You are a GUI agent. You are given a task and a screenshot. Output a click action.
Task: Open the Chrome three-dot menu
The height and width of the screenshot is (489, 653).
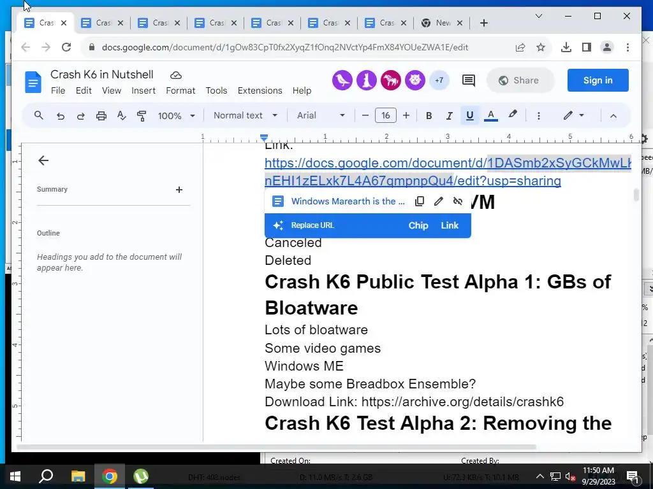pos(627,47)
